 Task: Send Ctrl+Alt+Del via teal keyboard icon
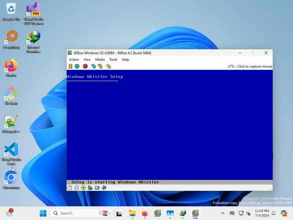[94, 66]
